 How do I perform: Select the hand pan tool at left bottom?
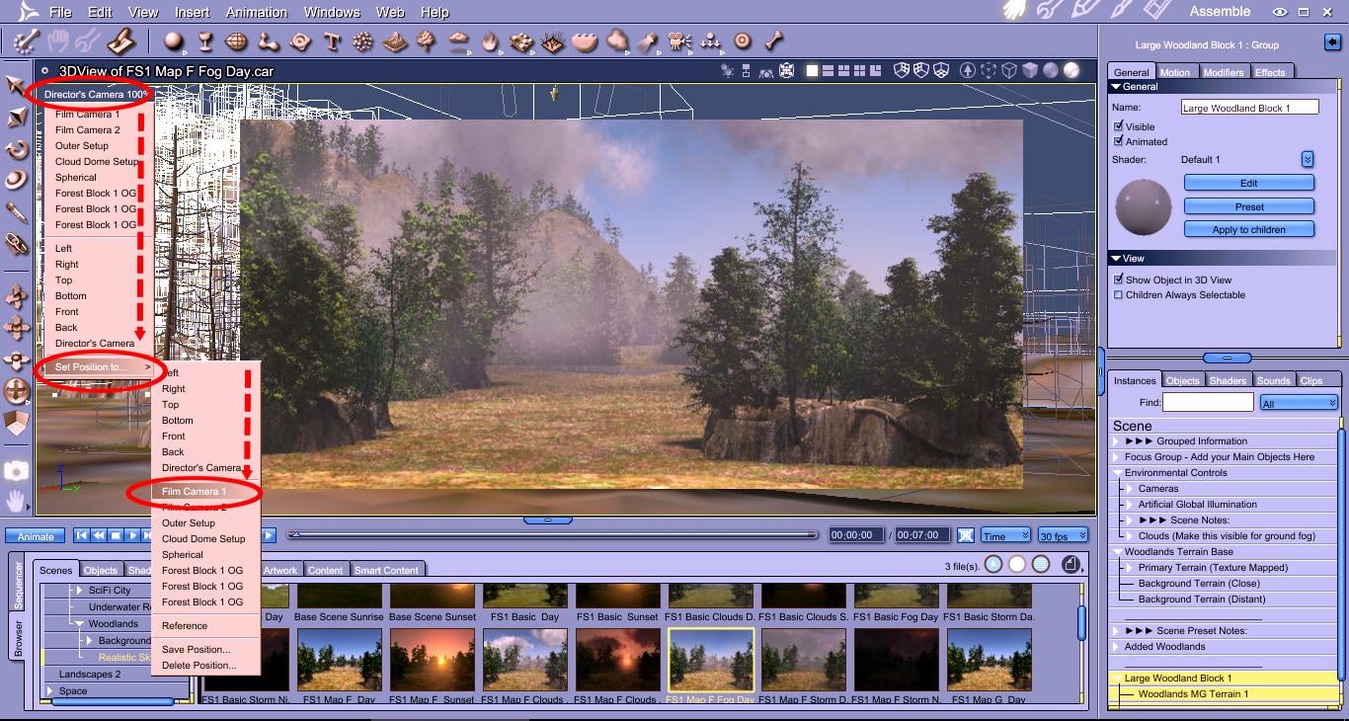(17, 501)
